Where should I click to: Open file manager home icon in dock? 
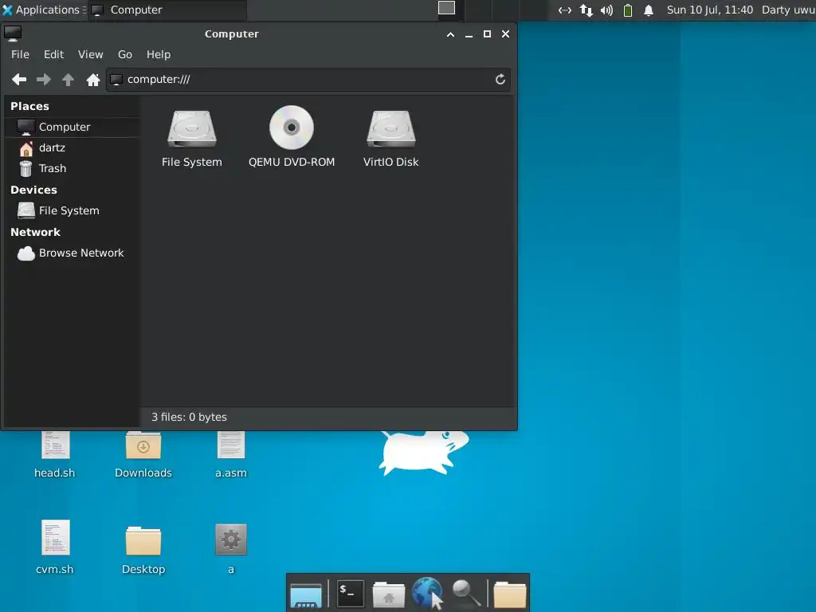coord(388,594)
